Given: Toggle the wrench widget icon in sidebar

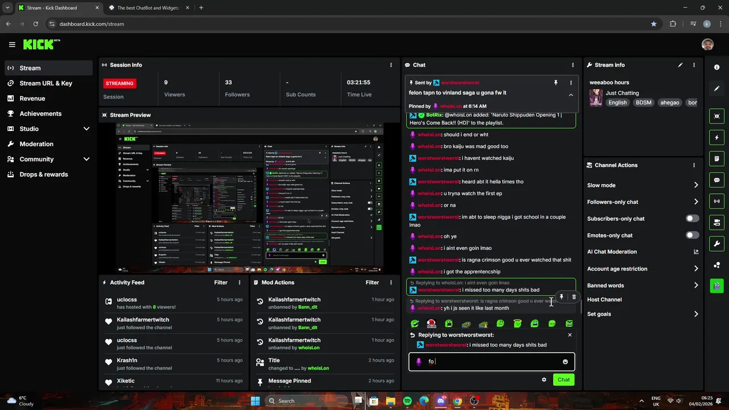Looking at the screenshot, I should [716, 244].
